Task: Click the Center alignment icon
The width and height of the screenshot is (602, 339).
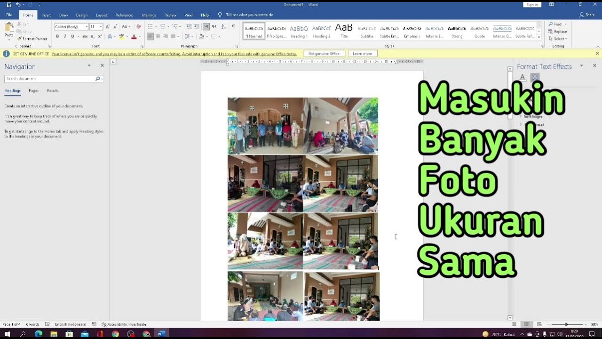Action: (x=158, y=36)
